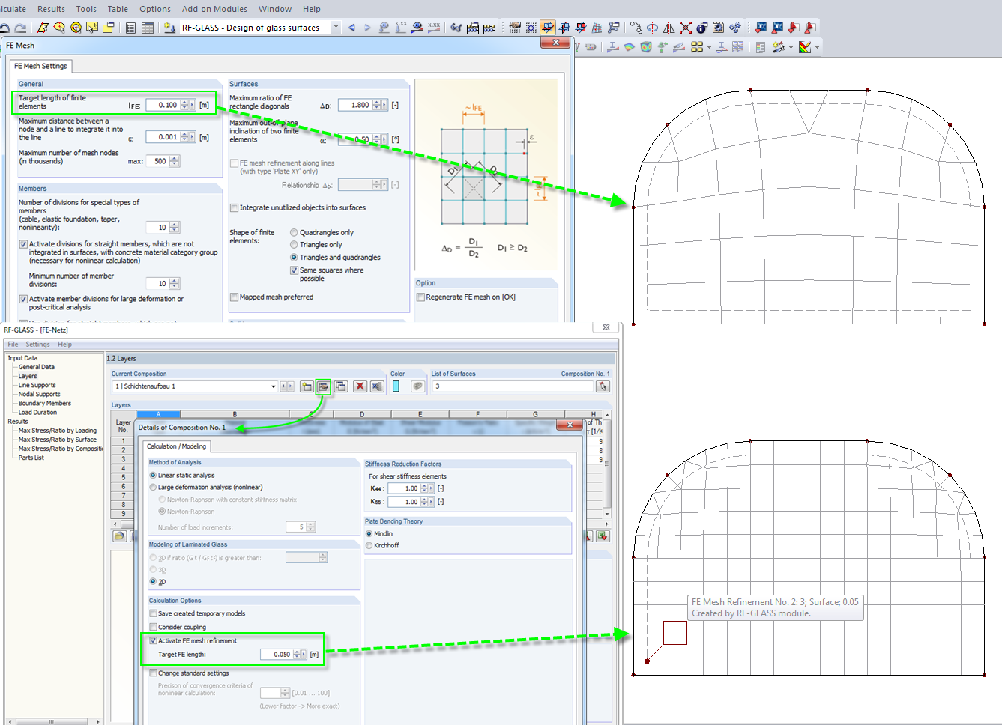Click the export-to-Excel icon beside delete
Screen dimensions: 1002x725
click(x=377, y=386)
